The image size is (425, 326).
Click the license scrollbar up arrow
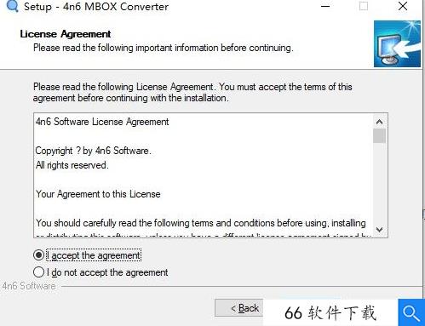[x=379, y=122]
